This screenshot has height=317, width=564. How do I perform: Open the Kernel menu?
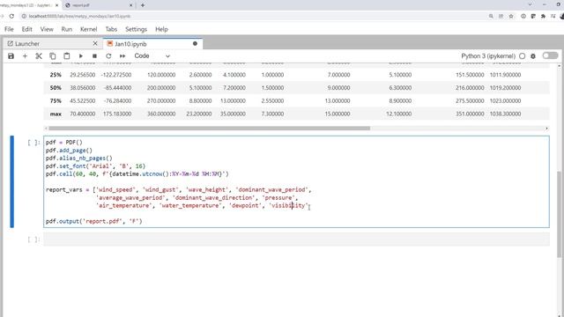click(x=88, y=29)
